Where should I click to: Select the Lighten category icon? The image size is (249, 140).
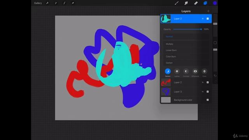177,72
